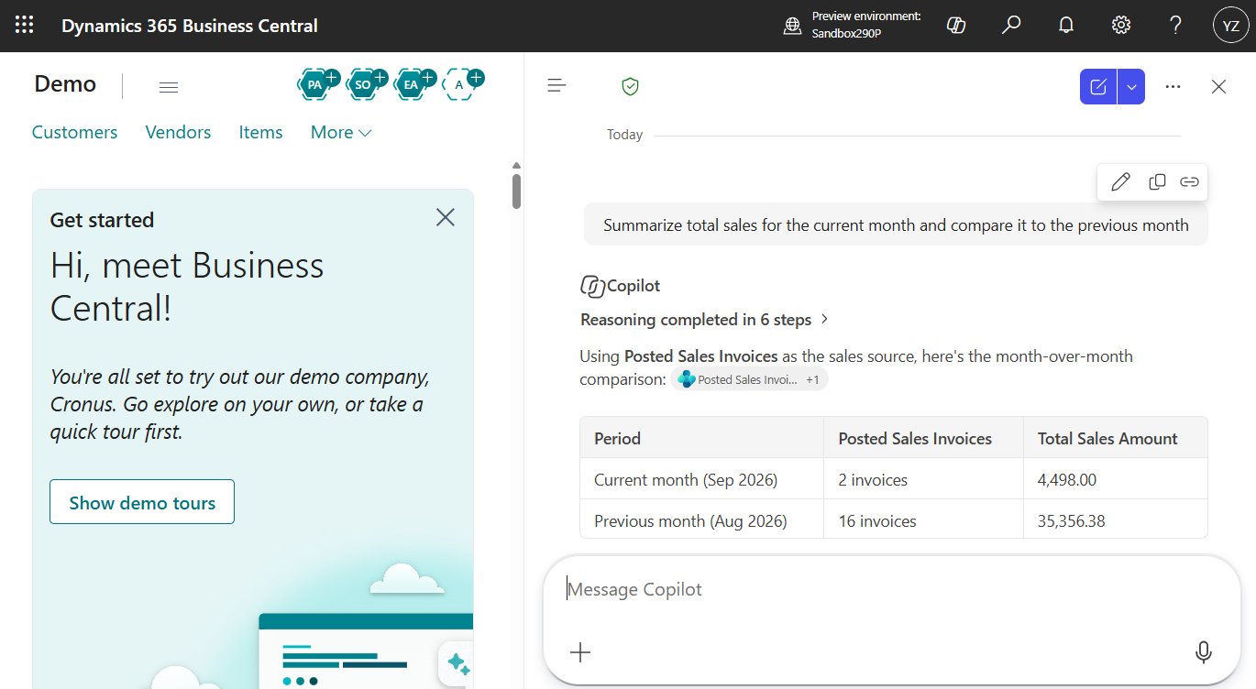Close the Copilot pane
1256x689 pixels.
point(1218,87)
